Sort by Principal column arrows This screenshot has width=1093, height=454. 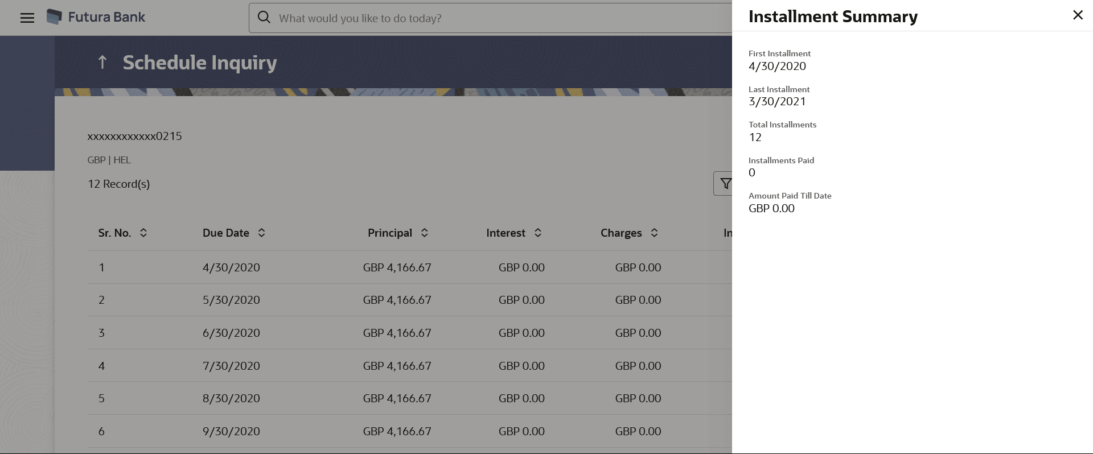[x=425, y=233]
